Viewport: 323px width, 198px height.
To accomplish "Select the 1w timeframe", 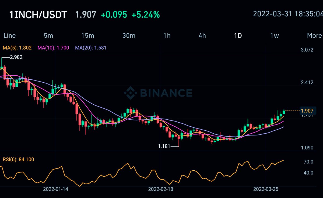I will 275,35.
